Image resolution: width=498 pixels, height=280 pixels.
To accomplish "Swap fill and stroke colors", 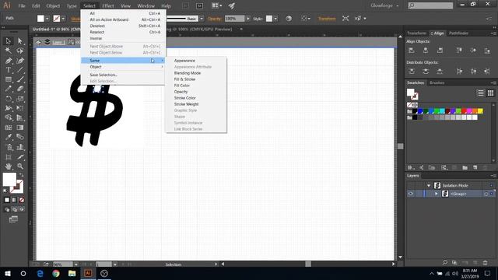I will coord(22,175).
